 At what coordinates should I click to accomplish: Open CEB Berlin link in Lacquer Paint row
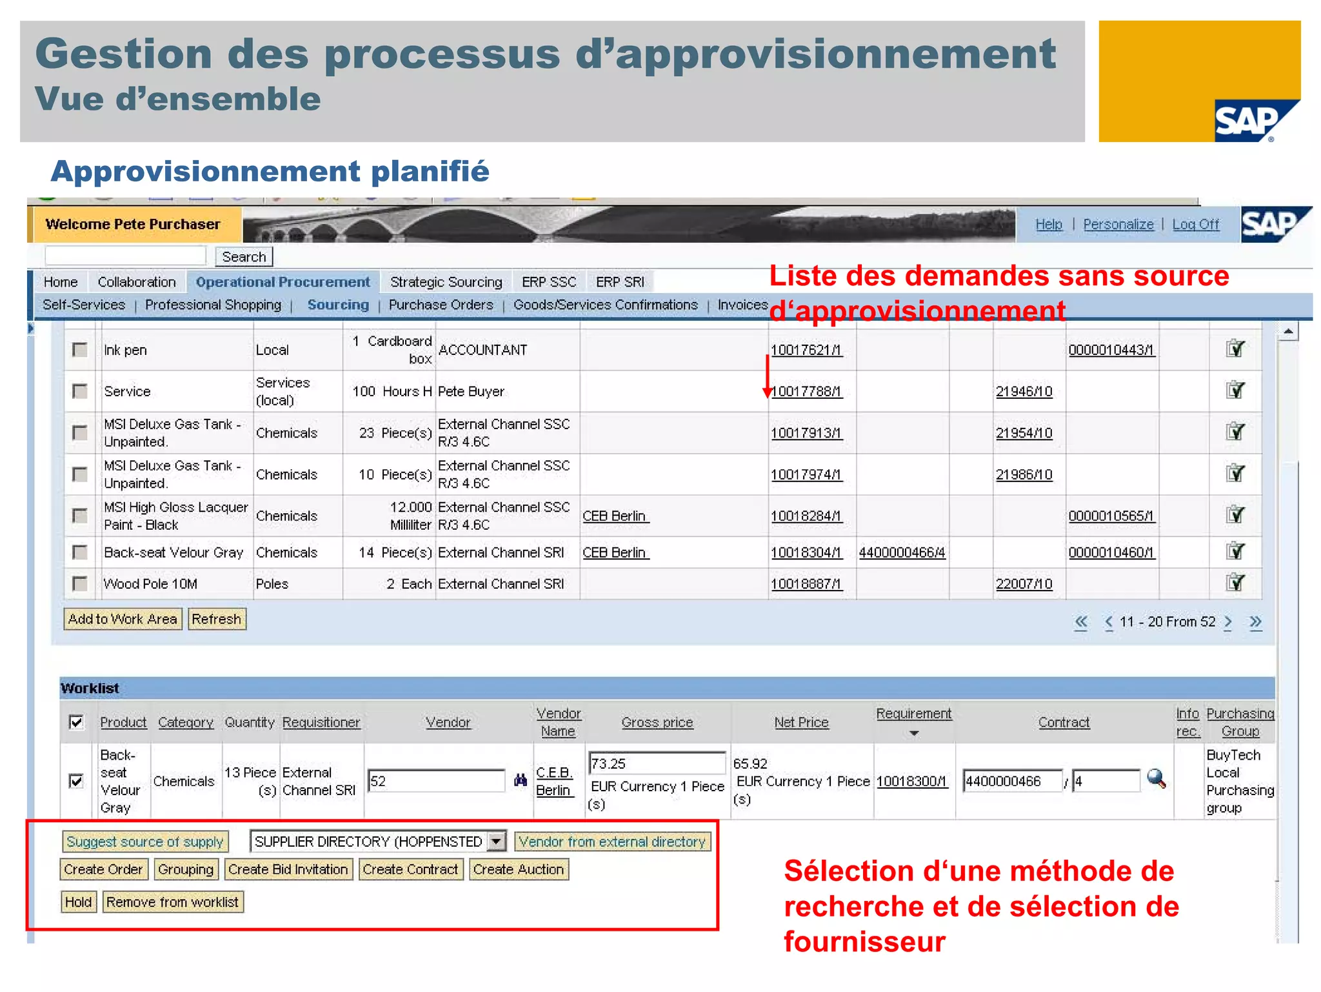615,516
